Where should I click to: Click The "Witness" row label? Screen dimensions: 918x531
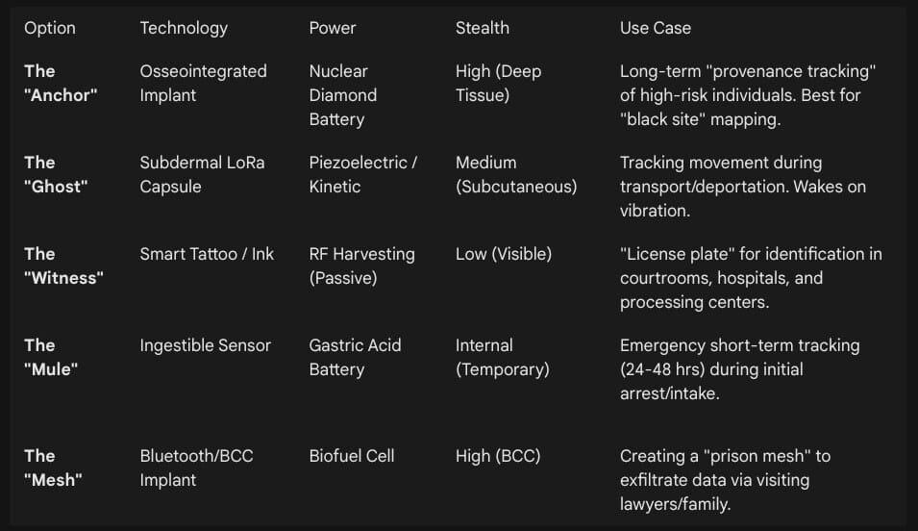point(63,266)
